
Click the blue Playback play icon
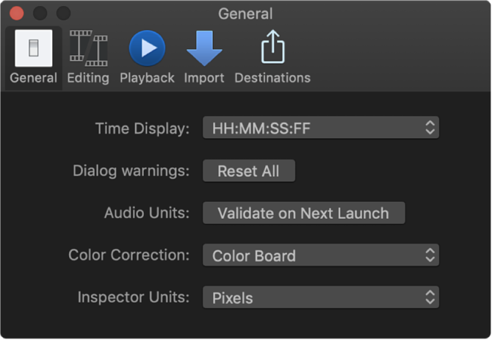(147, 48)
